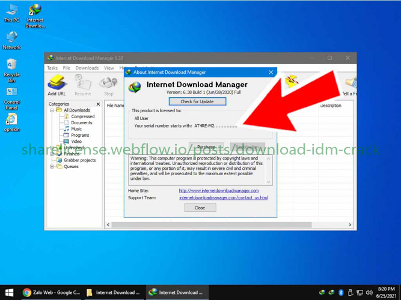Click the network tray icon

[x=360, y=293]
